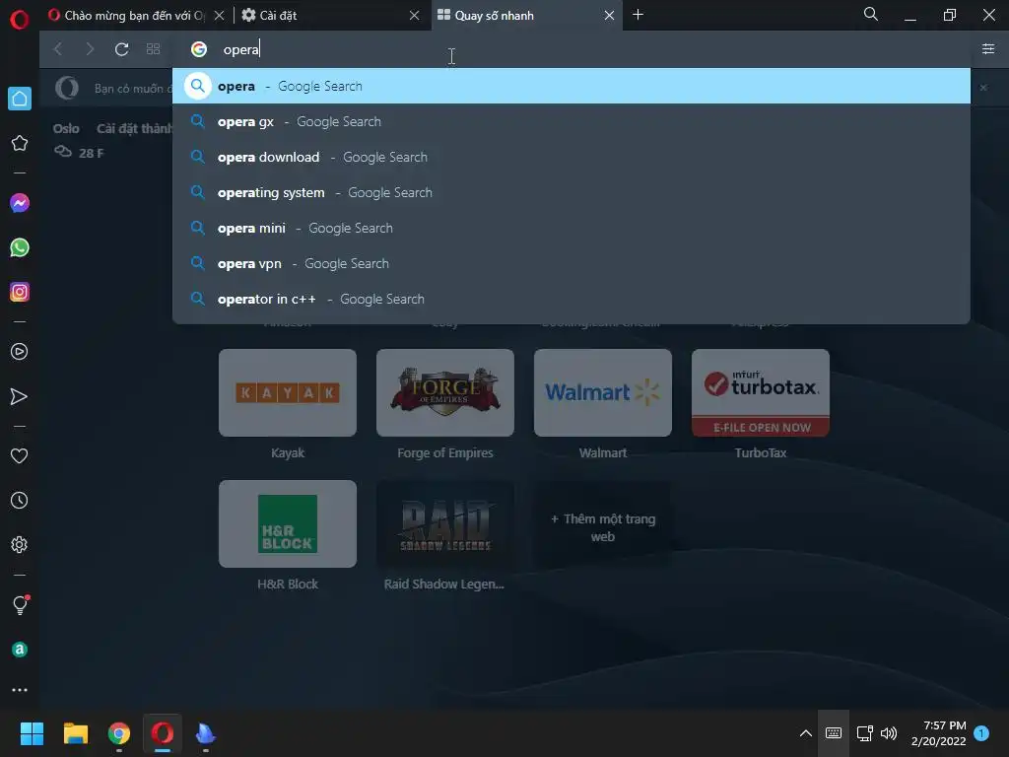Expand the system tray hidden icons chevron
This screenshot has height=757, width=1009.
(x=805, y=733)
